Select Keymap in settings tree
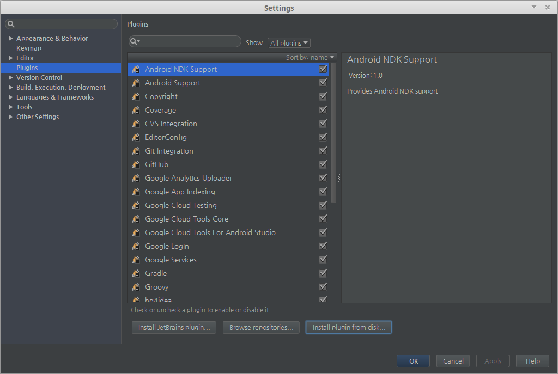Screen dimensions: 558x374 29,48
